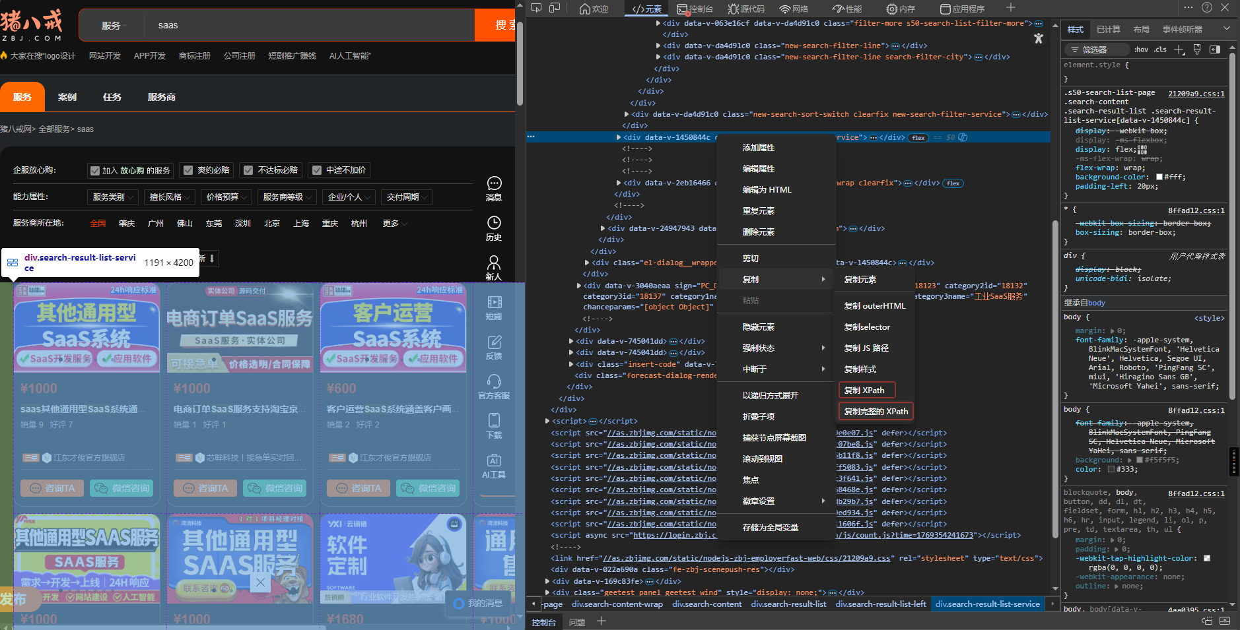This screenshot has width=1240, height=630.
Task: Choose 复制完整的 XPath from submenu
Action: click(876, 412)
